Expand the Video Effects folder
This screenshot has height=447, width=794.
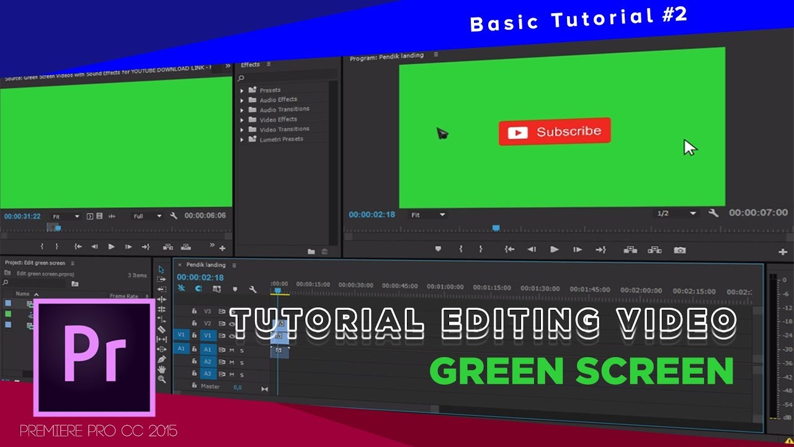(x=243, y=120)
